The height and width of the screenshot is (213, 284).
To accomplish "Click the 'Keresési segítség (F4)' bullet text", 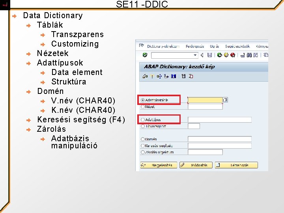I will click(x=81, y=120).
